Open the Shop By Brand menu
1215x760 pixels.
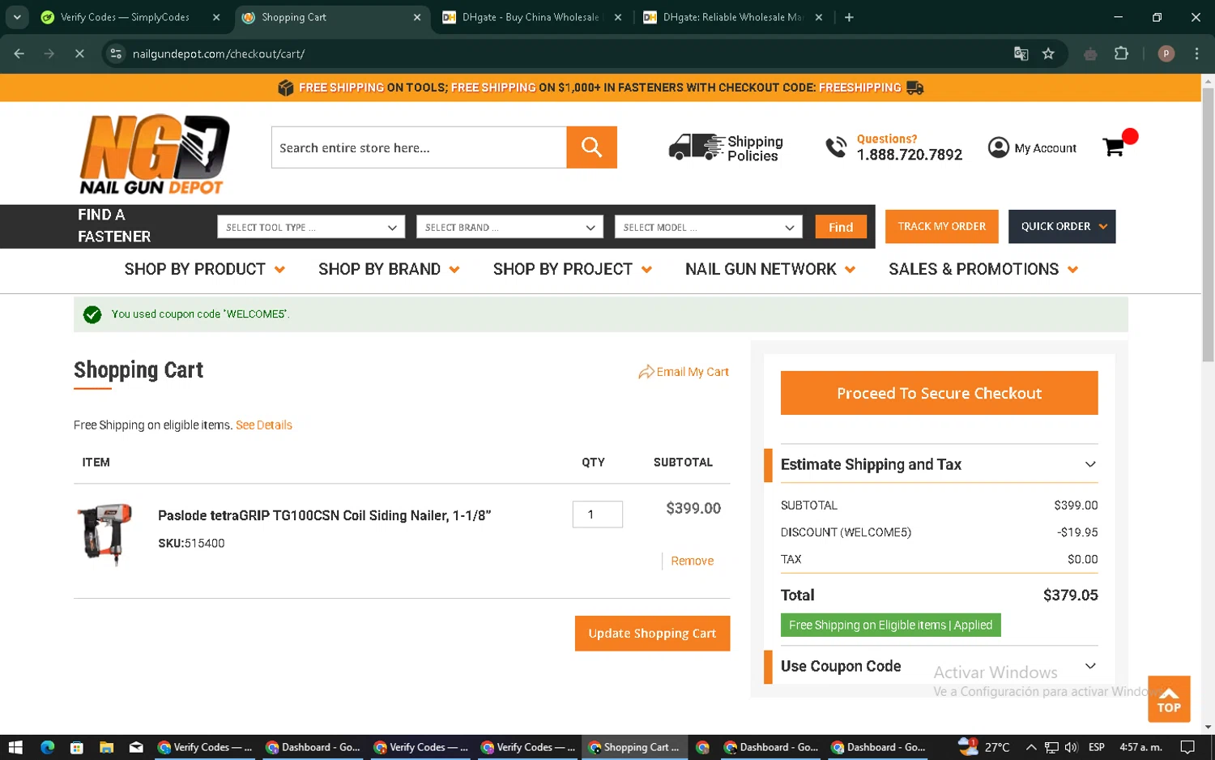[x=389, y=269]
